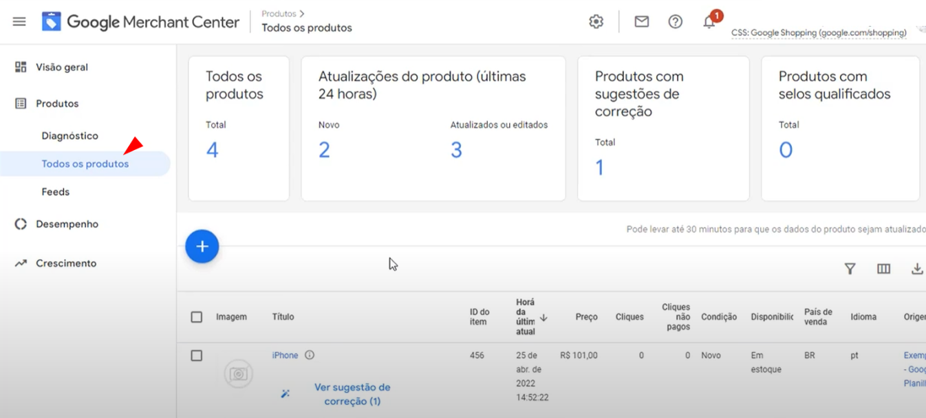Open the mail envelope icon
The height and width of the screenshot is (418, 926).
(x=641, y=21)
